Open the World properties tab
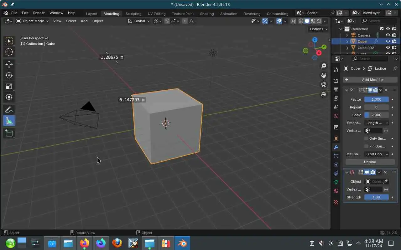This screenshot has width=401, height=250. pos(336,116)
